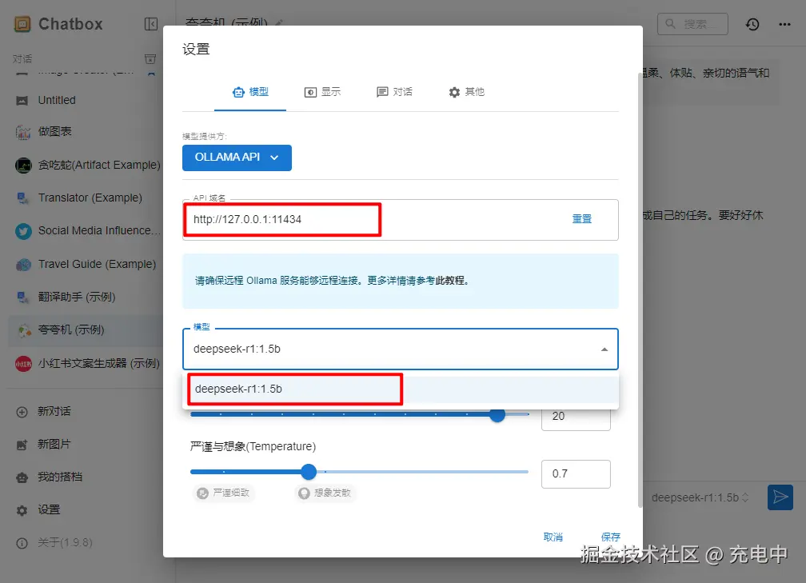Open the 此教程 tutorial link
The image size is (806, 583).
[x=449, y=281]
